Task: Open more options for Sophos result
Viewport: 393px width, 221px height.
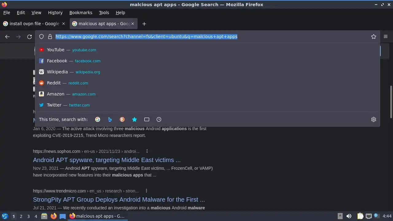Action: point(147,151)
